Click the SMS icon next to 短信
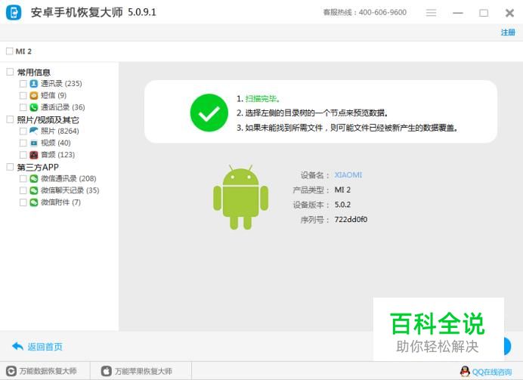The height and width of the screenshot is (380, 523). [34, 95]
